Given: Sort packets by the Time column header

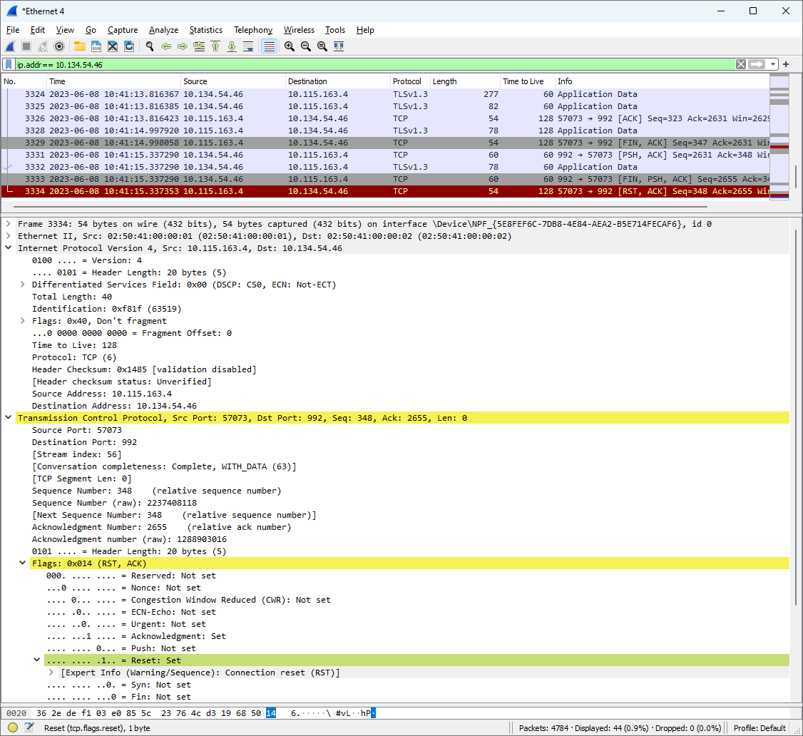Looking at the screenshot, I should pyautogui.click(x=113, y=81).
